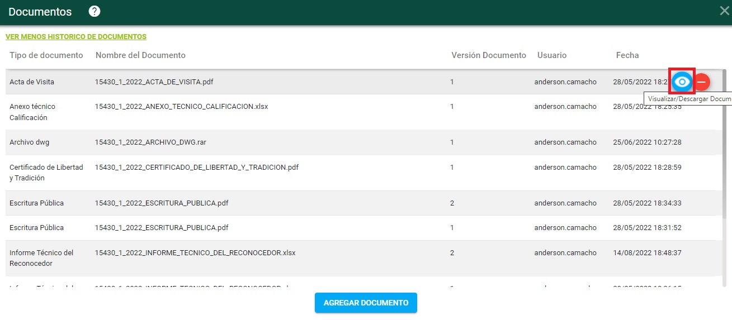Click Certificado de Libertad y Tradición type
This screenshot has width=732, height=320.
pos(46,173)
